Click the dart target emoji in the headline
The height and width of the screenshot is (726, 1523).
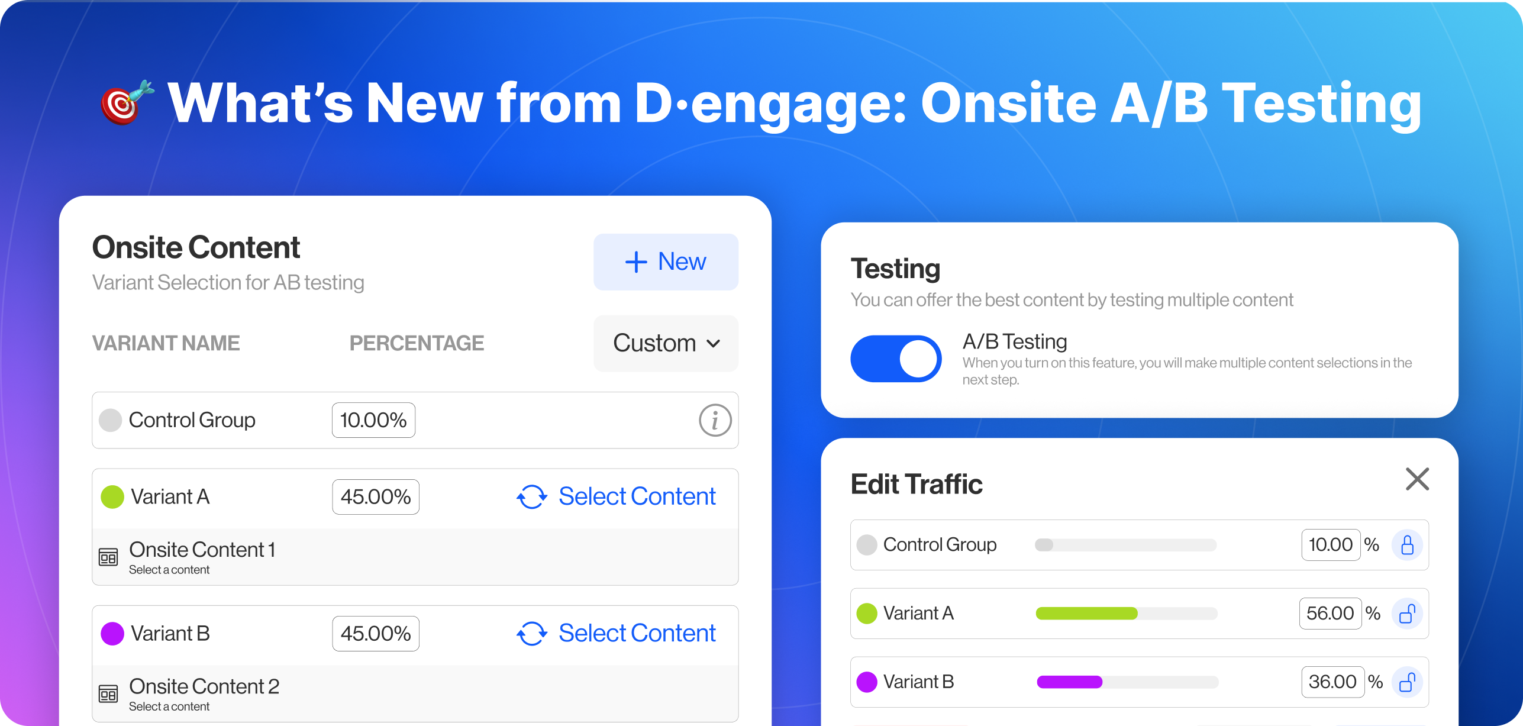tap(127, 102)
